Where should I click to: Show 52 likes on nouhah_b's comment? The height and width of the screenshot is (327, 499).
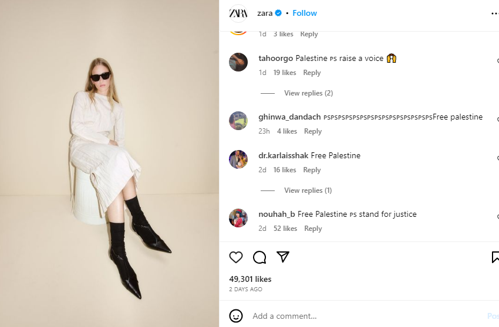coord(285,229)
